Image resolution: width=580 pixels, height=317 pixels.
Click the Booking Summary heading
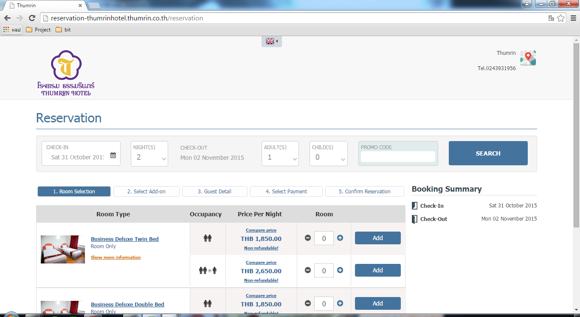447,189
